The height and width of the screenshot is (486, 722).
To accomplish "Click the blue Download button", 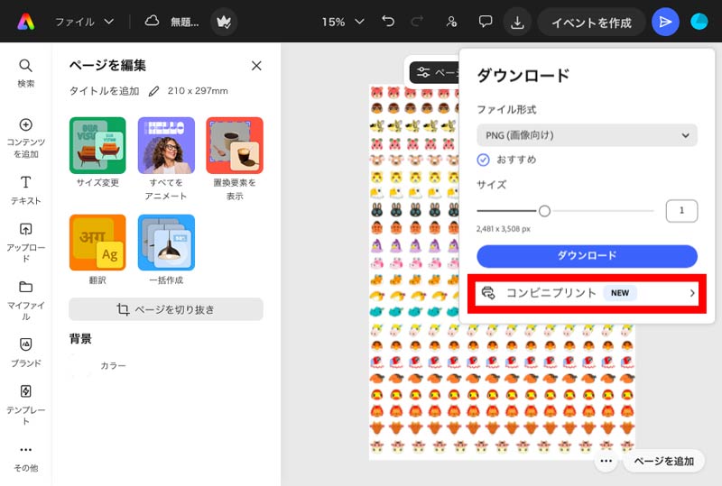I will point(587,255).
